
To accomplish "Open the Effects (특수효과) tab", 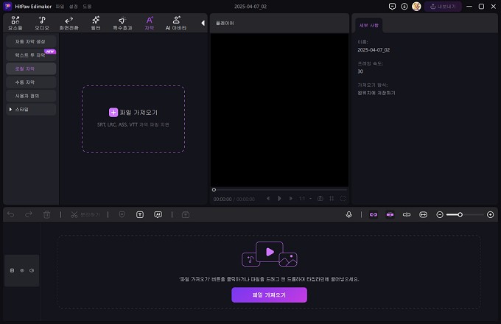I will point(122,24).
